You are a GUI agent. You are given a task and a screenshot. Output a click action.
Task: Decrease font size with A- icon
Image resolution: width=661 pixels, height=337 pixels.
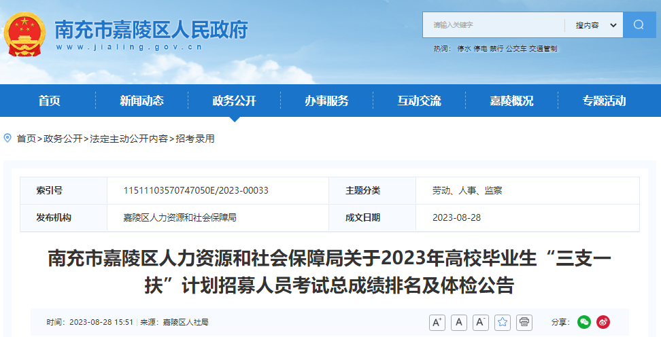point(481,323)
